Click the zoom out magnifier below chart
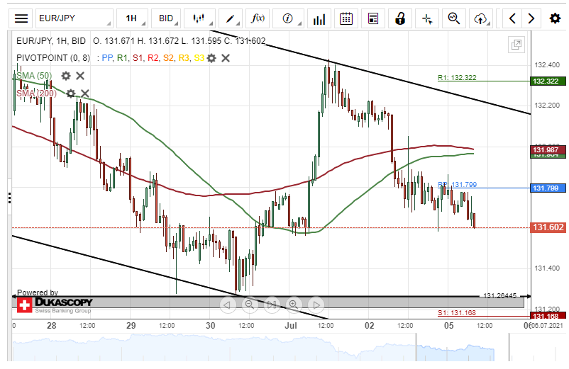 (x=250, y=305)
